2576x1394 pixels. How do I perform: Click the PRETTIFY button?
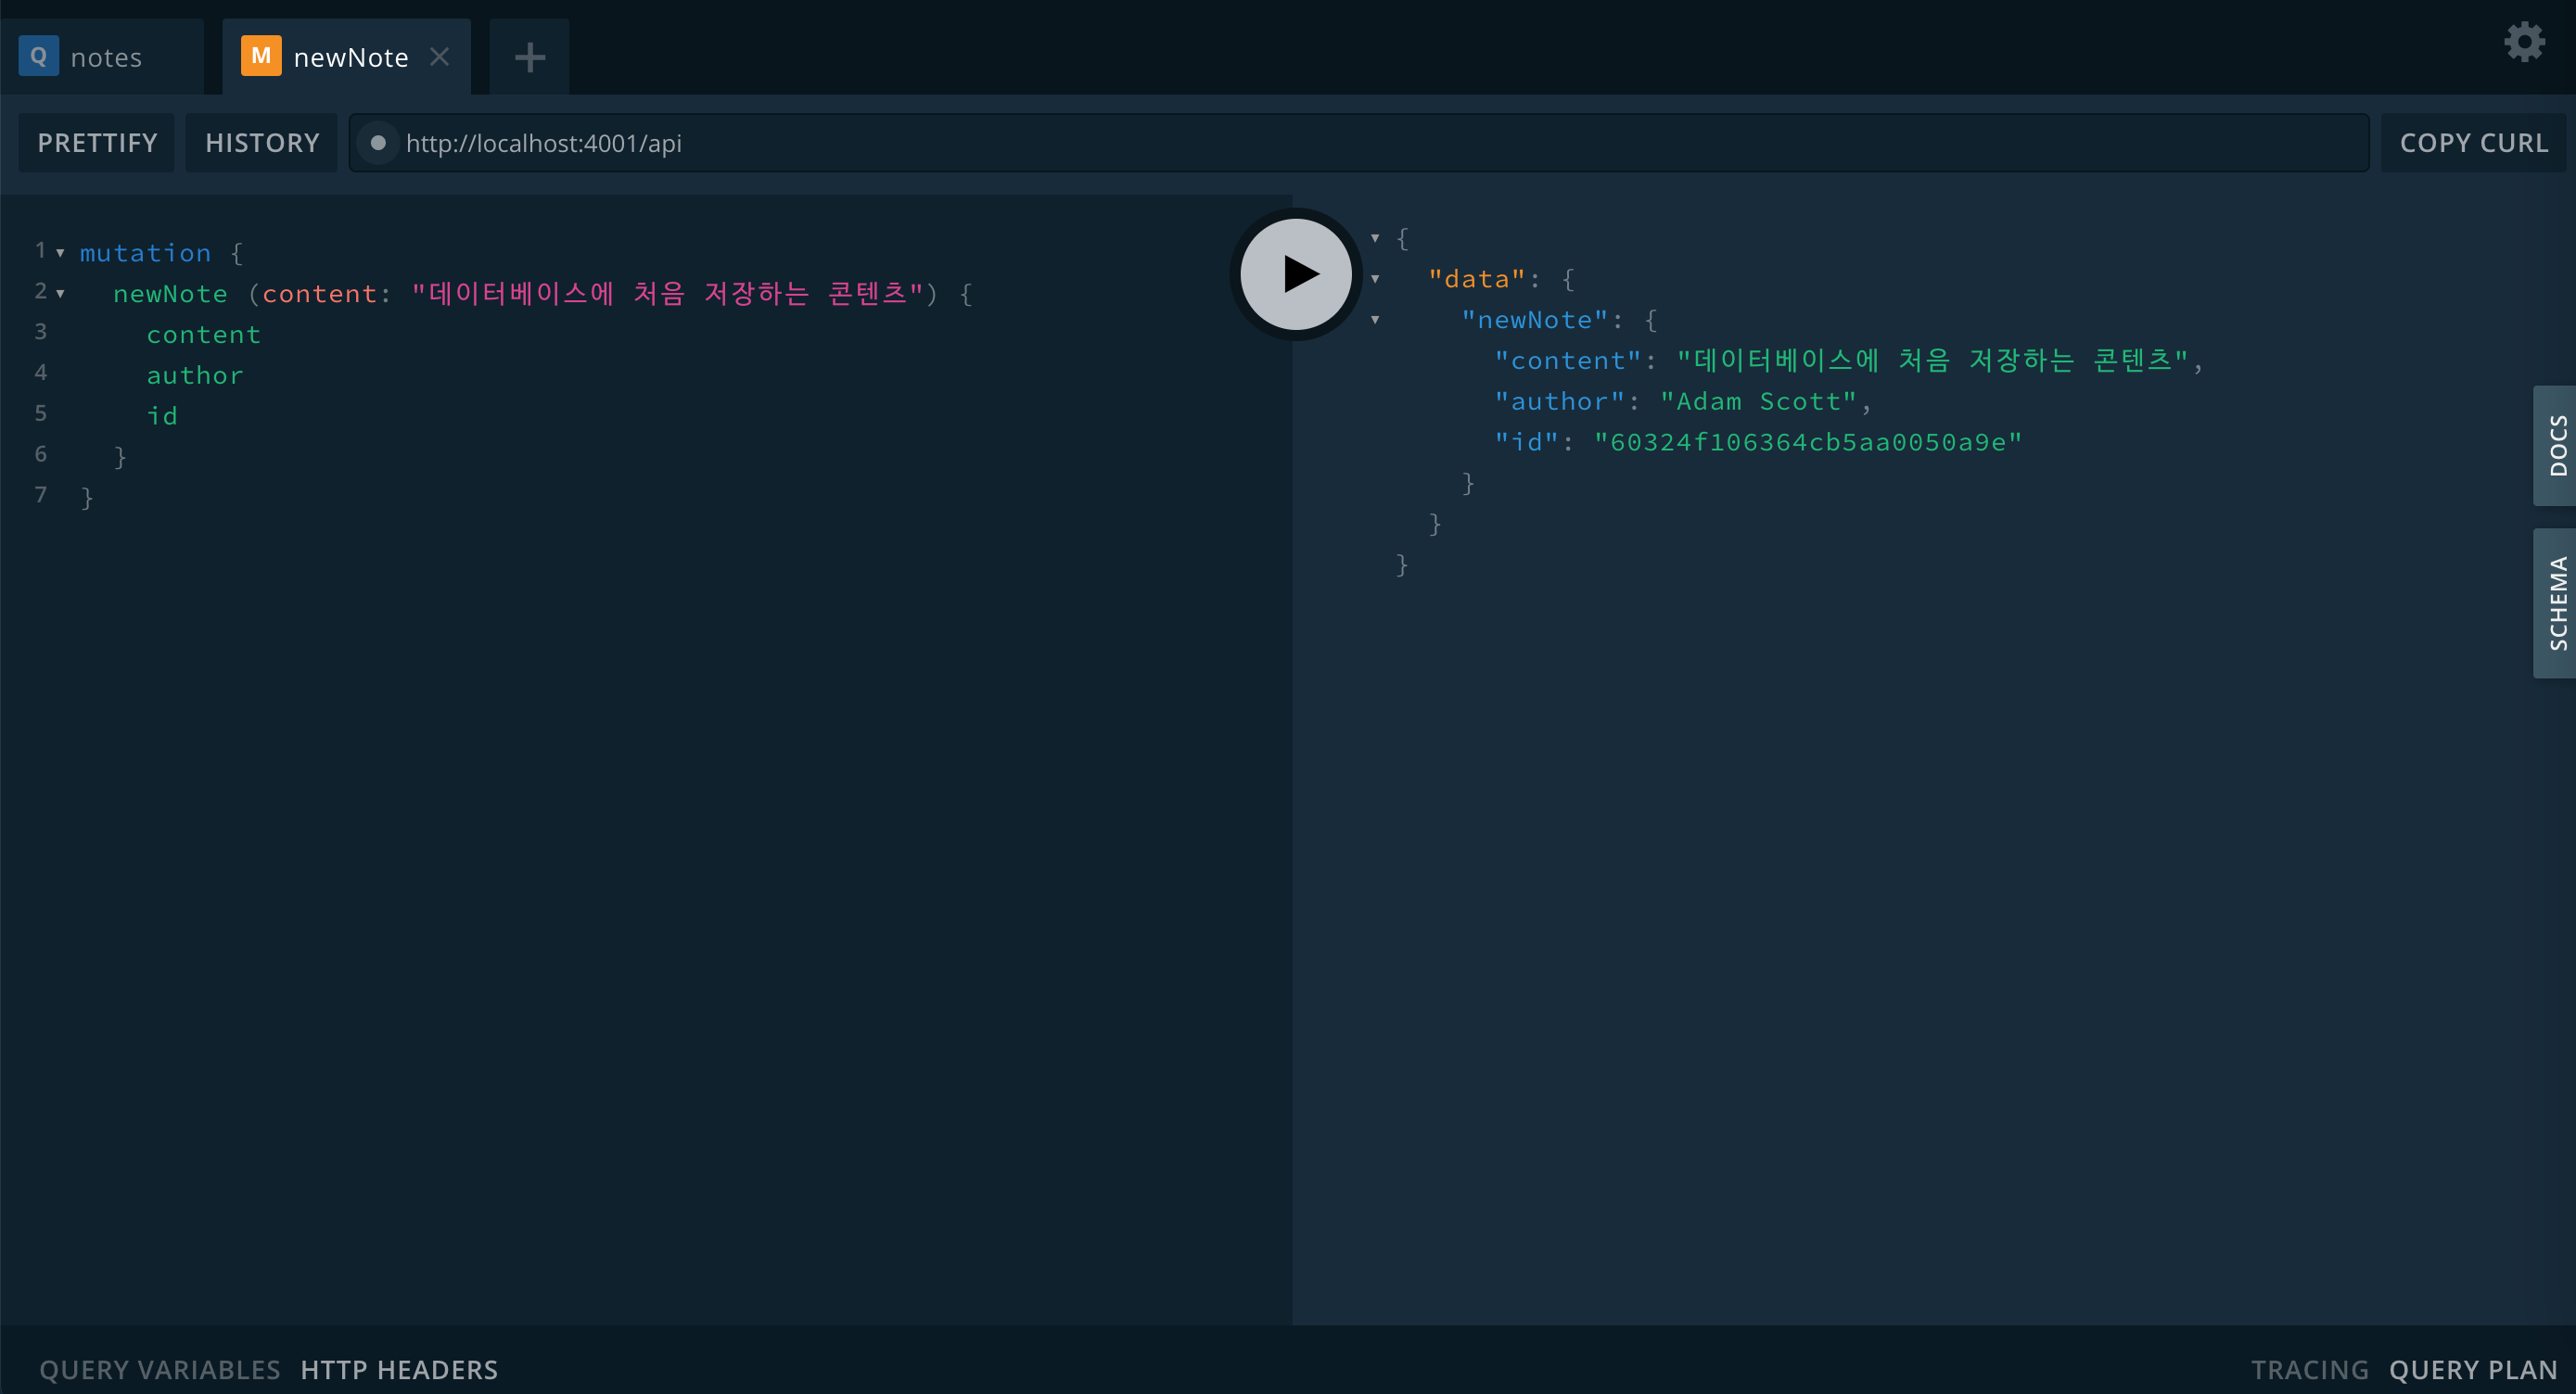[x=97, y=143]
